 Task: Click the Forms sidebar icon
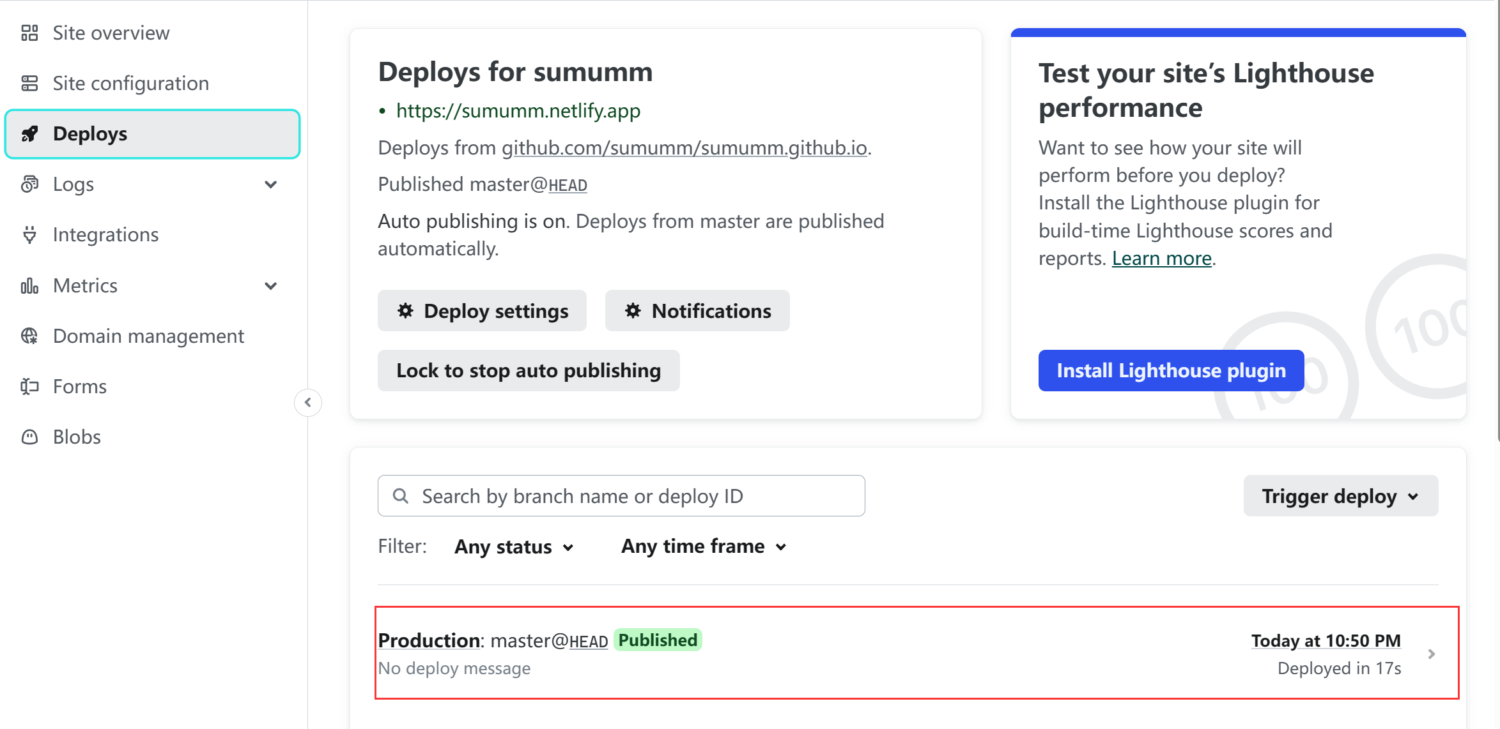[29, 386]
